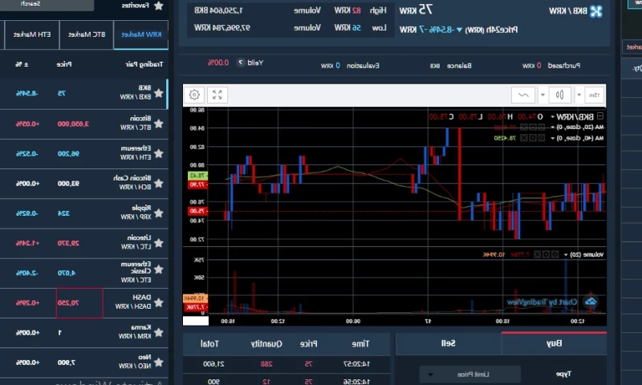Click DASH price 70,250 highlighted cell
Image resolution: width=642 pixels, height=385 pixels.
79,302
